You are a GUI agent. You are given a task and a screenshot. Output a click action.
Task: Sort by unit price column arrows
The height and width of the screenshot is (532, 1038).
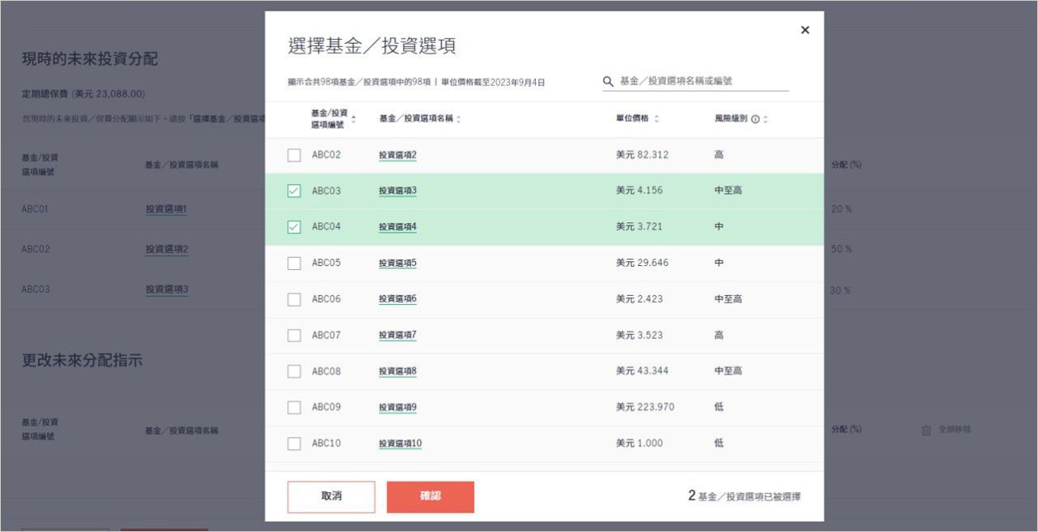pos(656,119)
